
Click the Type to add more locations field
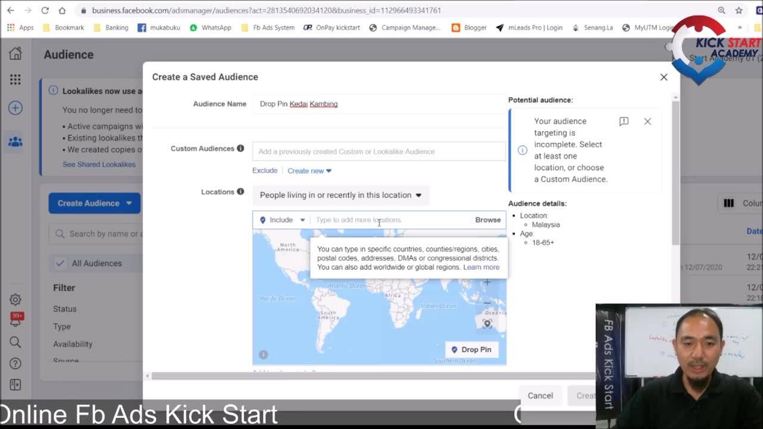391,220
